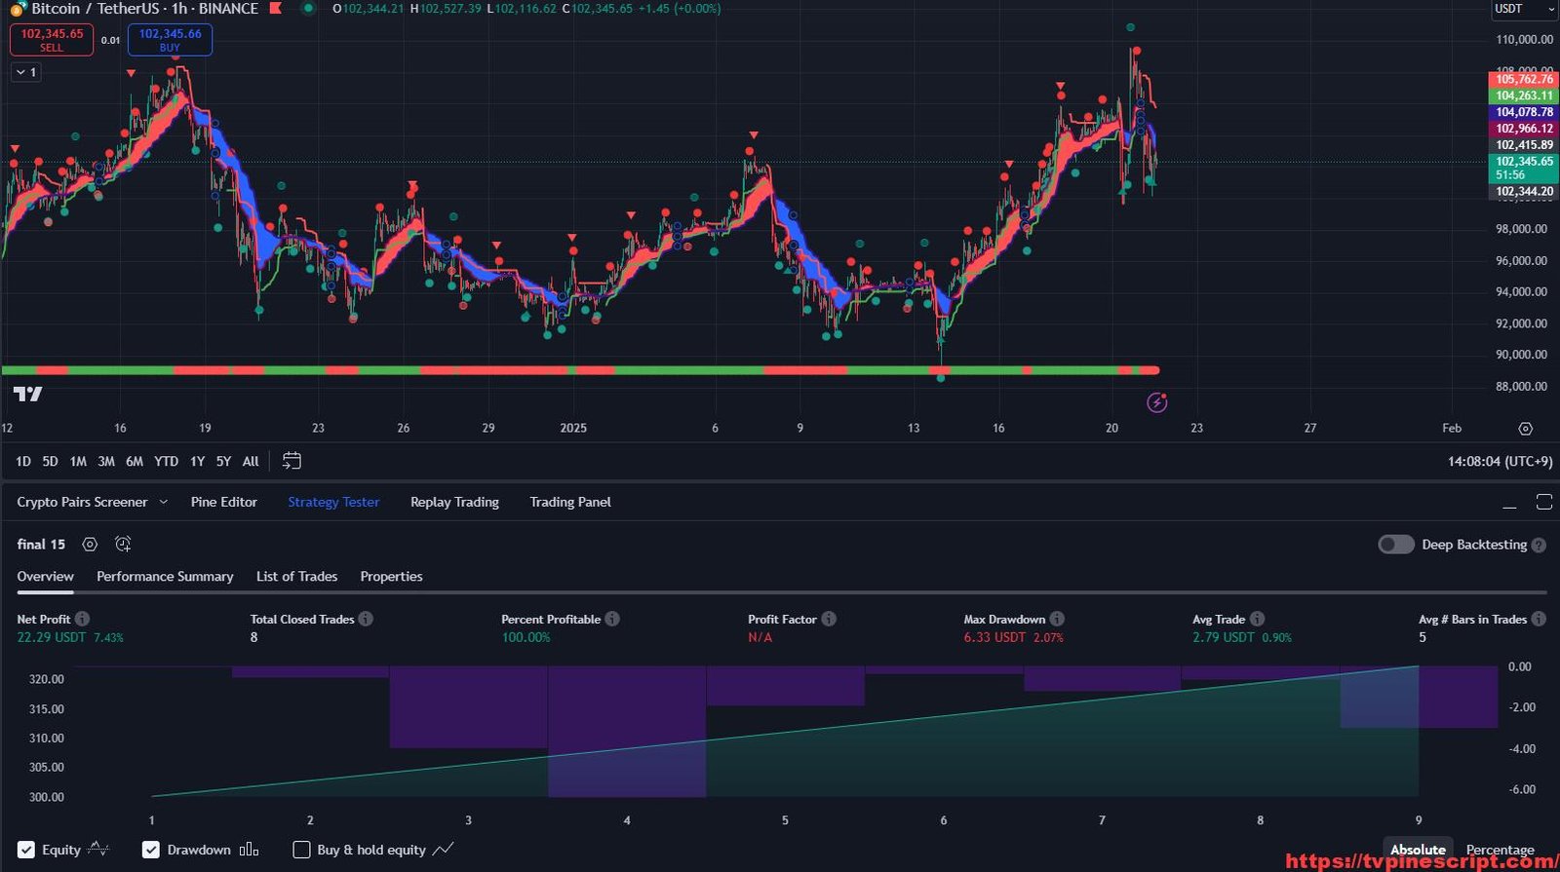Click the Max Drawdown info icon
Image resolution: width=1560 pixels, height=872 pixels.
(x=1057, y=619)
